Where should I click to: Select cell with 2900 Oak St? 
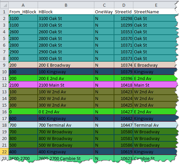click(x=66, y=52)
